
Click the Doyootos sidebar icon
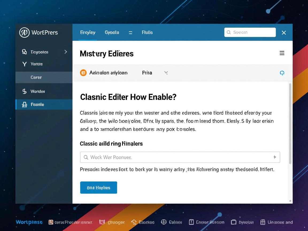24,52
